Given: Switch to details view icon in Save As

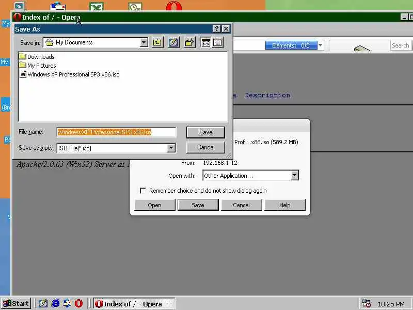Looking at the screenshot, I should 217,42.
